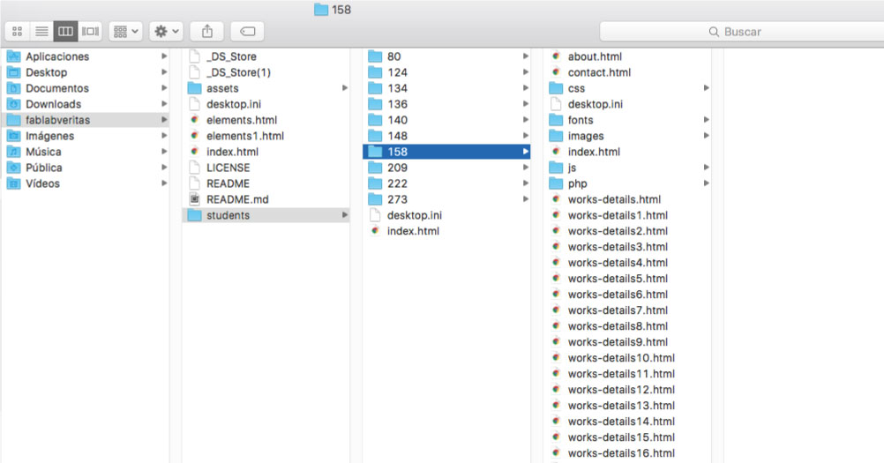The height and width of the screenshot is (463, 884).
Task: Click the Pública folder icon
Action: 13,168
